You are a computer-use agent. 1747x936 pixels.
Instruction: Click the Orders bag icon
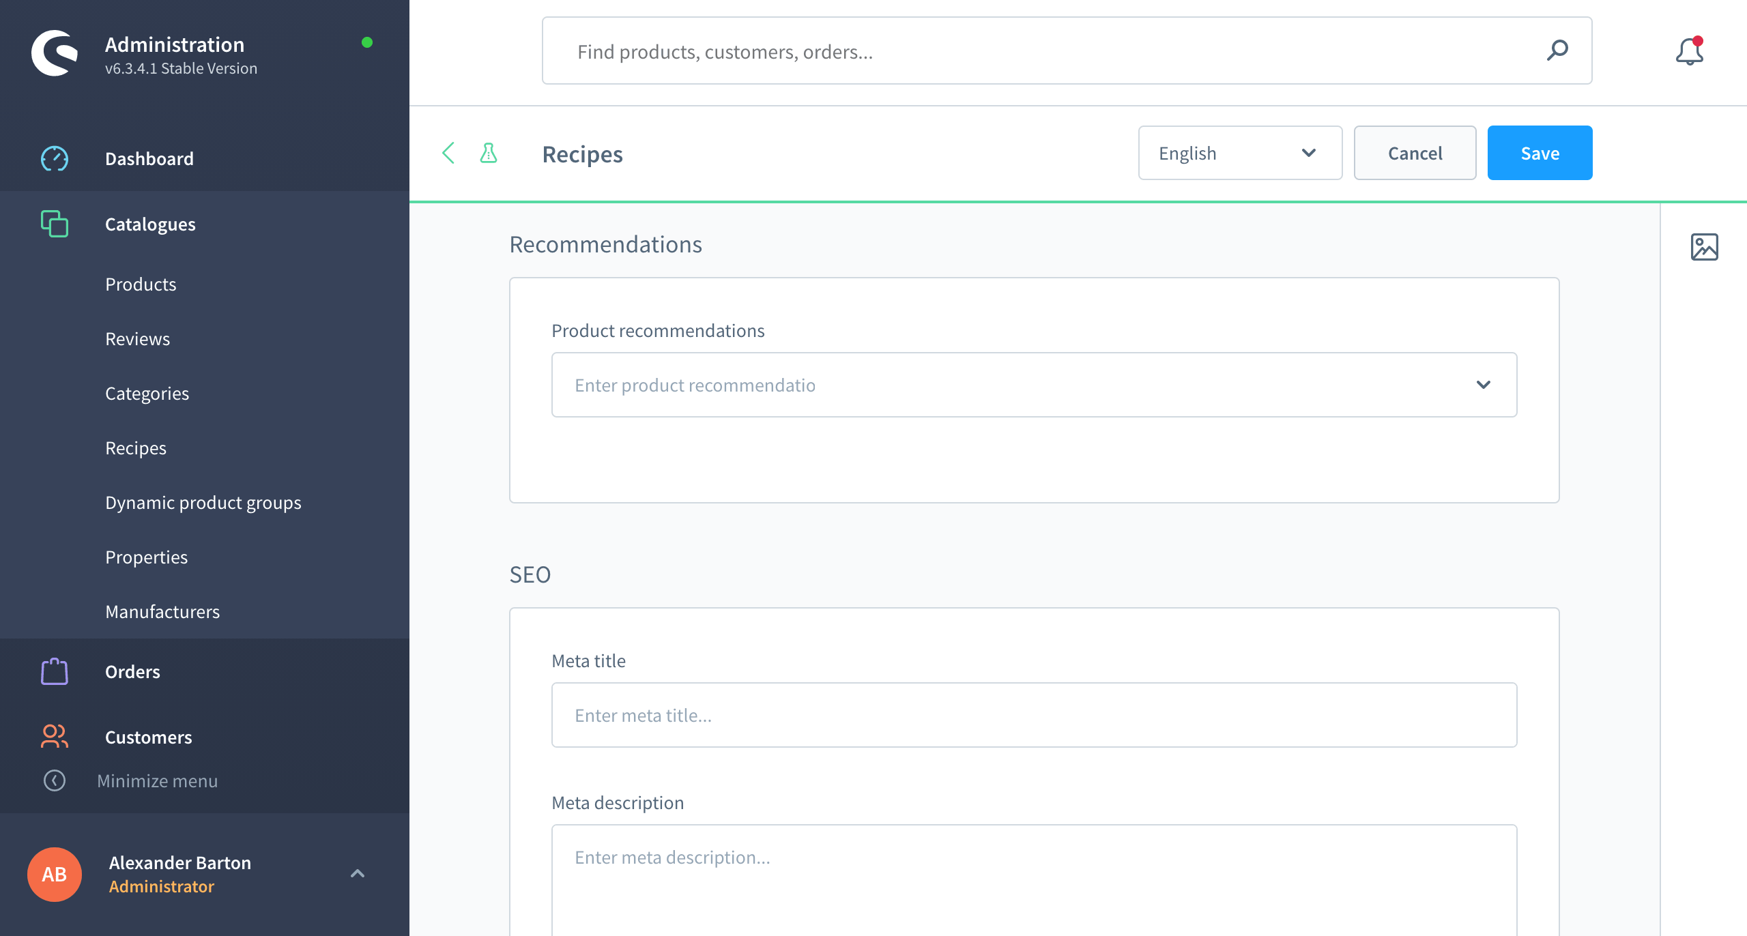[x=55, y=671]
